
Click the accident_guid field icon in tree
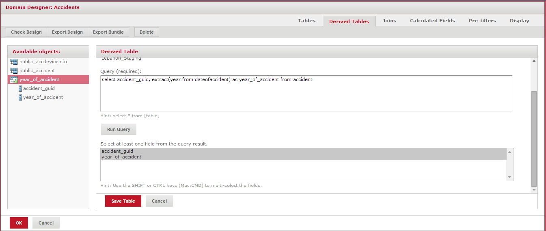[x=20, y=89]
